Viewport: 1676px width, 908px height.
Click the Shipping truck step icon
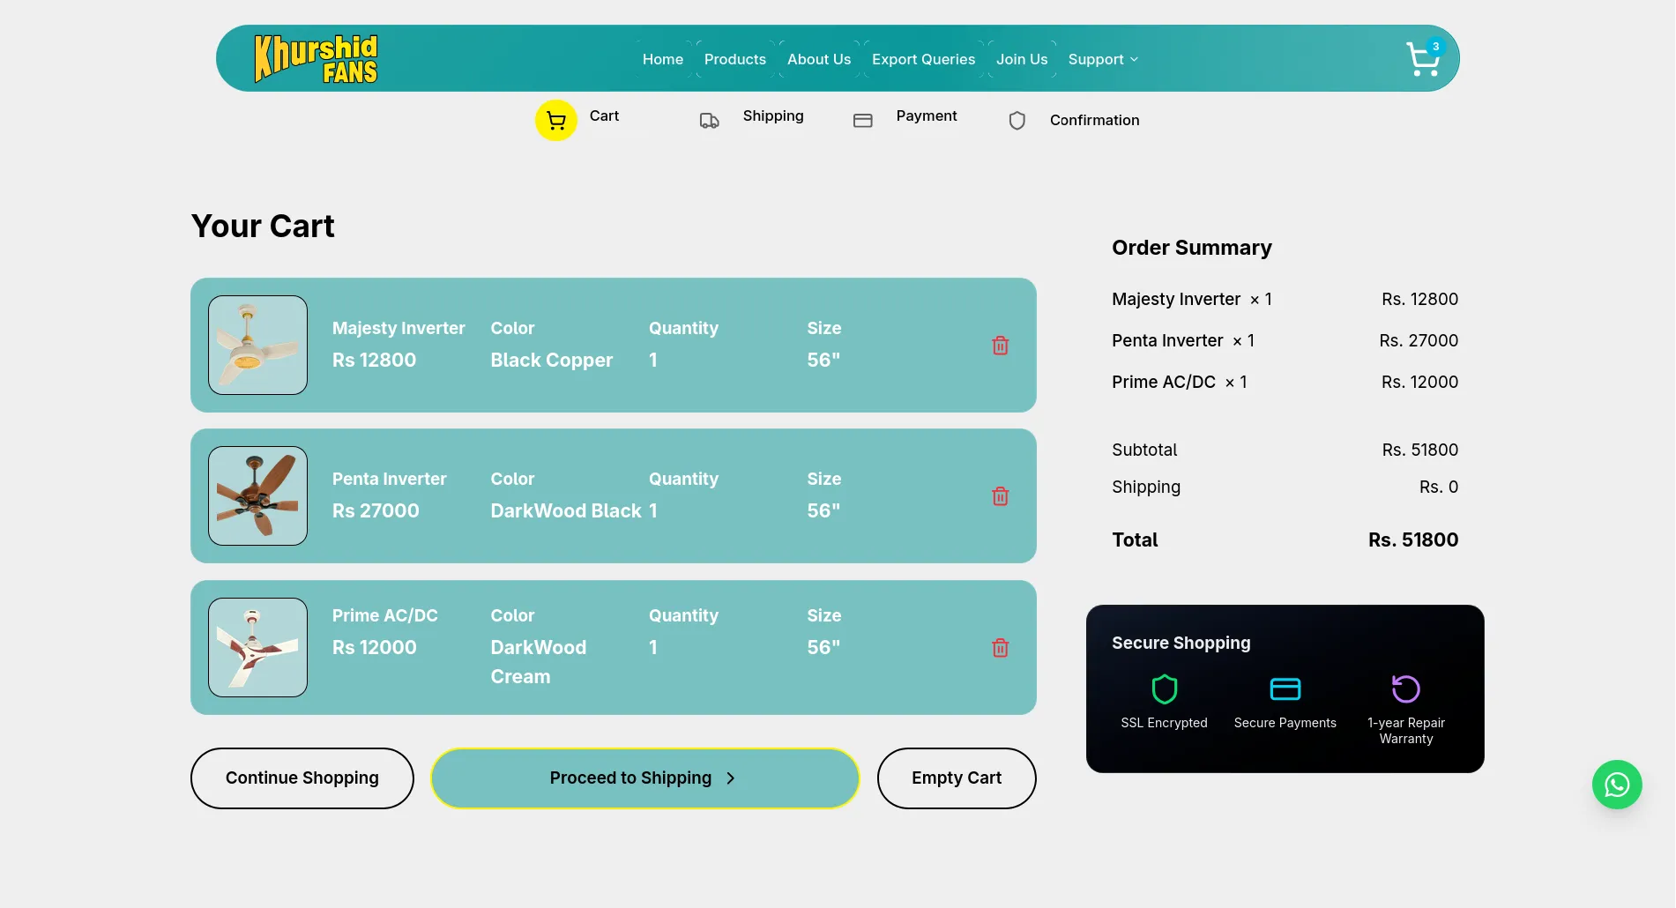tap(710, 121)
